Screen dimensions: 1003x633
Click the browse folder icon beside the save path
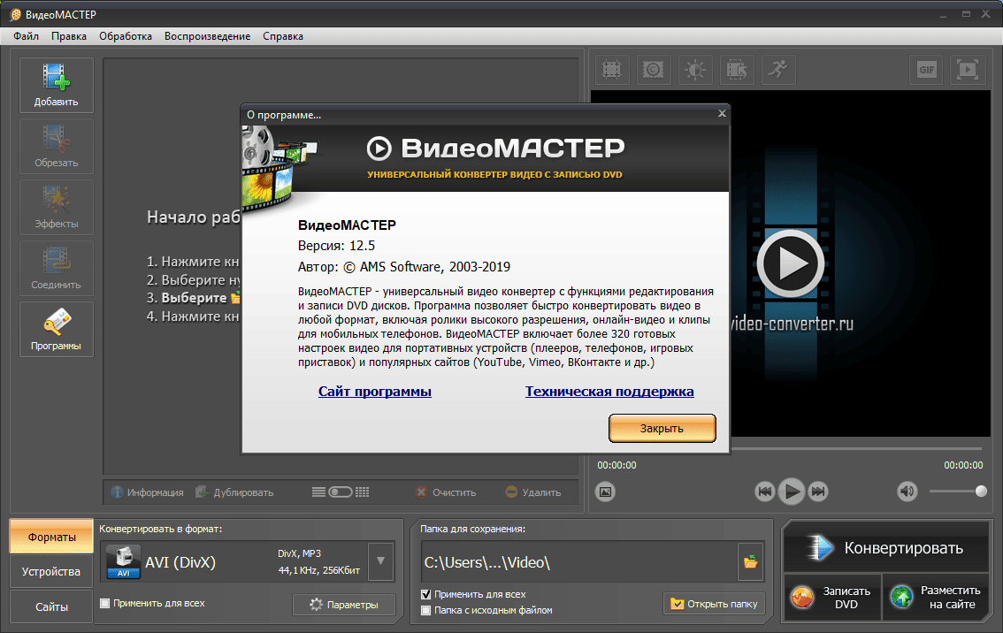point(750,562)
